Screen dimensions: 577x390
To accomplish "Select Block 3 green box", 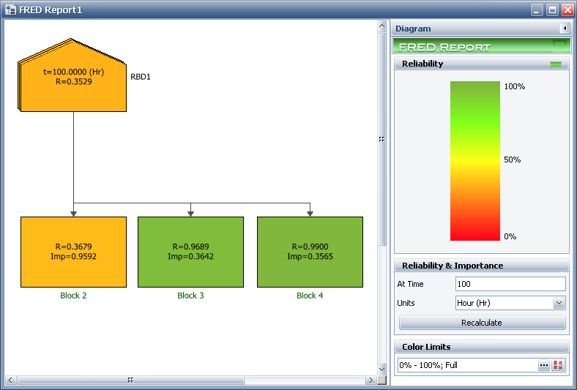I will coord(190,252).
